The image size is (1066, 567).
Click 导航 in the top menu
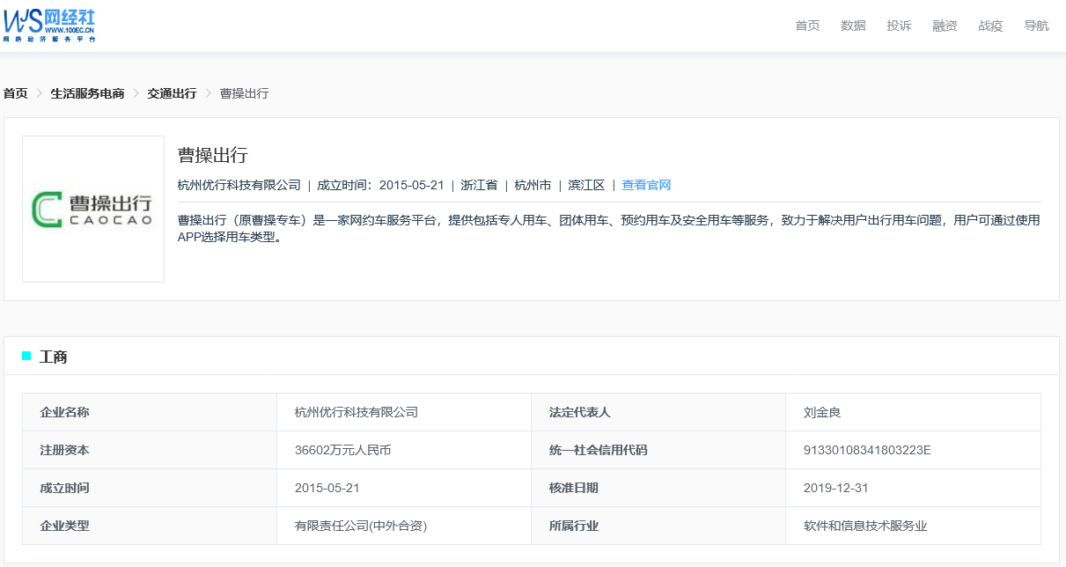point(1036,26)
